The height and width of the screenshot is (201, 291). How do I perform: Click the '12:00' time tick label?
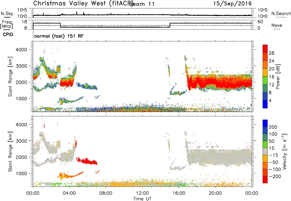[x=142, y=193]
